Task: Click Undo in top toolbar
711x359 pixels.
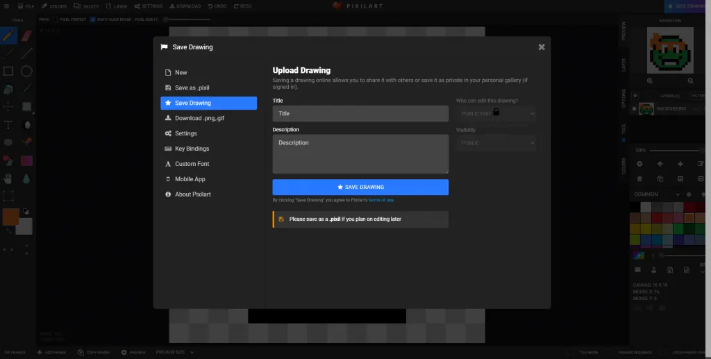Action: click(x=217, y=6)
